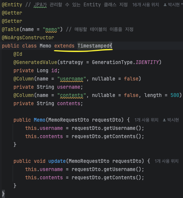The width and height of the screenshot is (183, 198).
Task: Click the @Getter annotation
Action: (x=12, y=13)
